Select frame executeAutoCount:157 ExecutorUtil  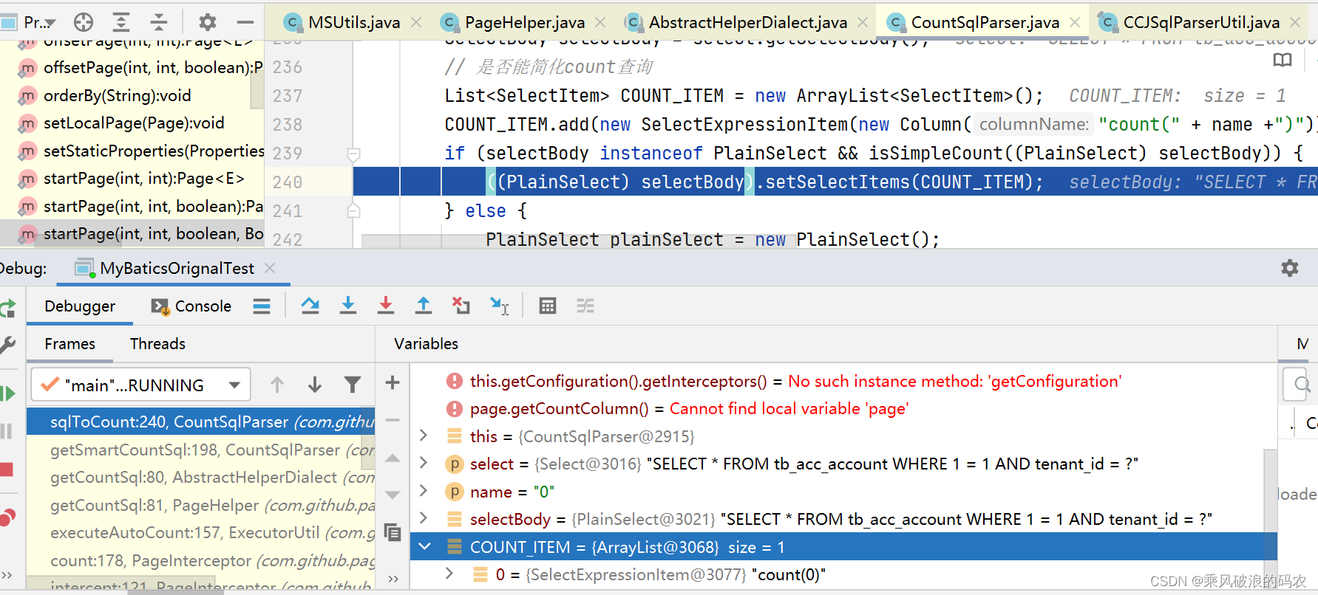[x=201, y=532]
